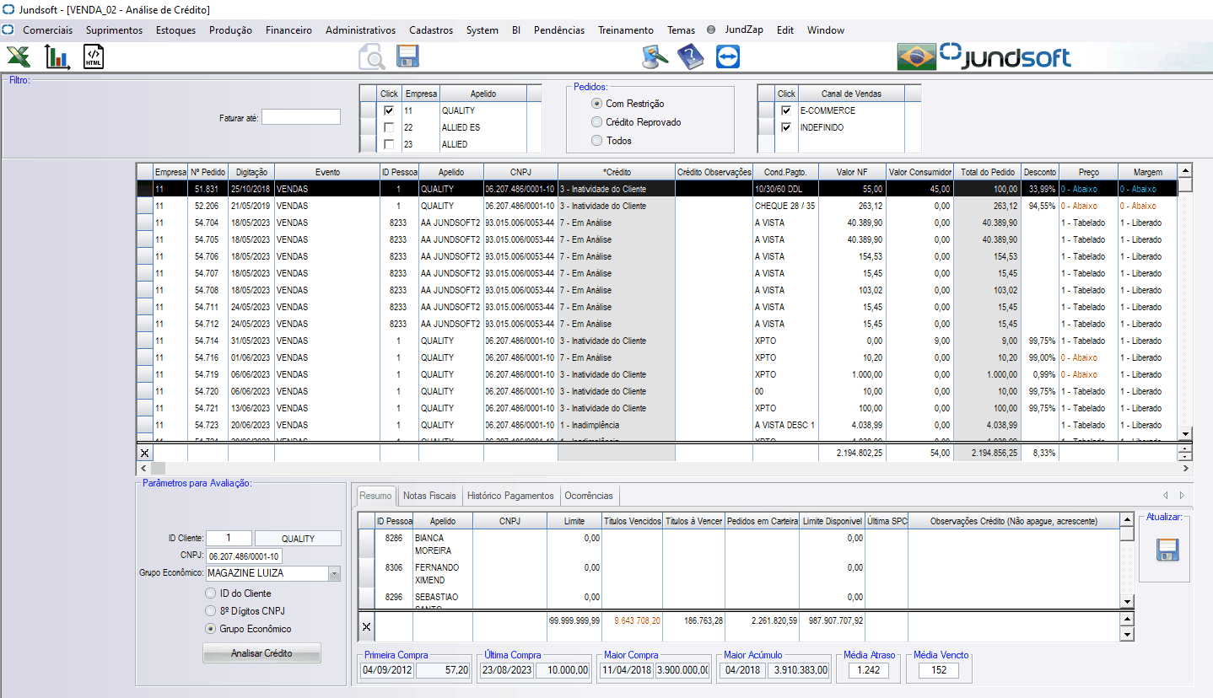Open the remote support computer icon
Image resolution: width=1213 pixels, height=698 pixels.
pos(655,57)
